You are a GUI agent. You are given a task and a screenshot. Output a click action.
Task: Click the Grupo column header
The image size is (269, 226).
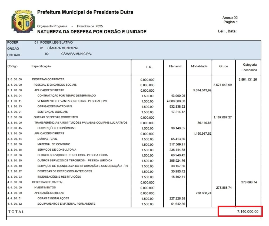pyautogui.click(x=223, y=66)
